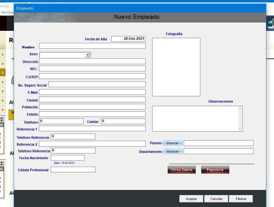Confirm with the Aceptar button
The image size is (274, 207).
coord(191,199)
